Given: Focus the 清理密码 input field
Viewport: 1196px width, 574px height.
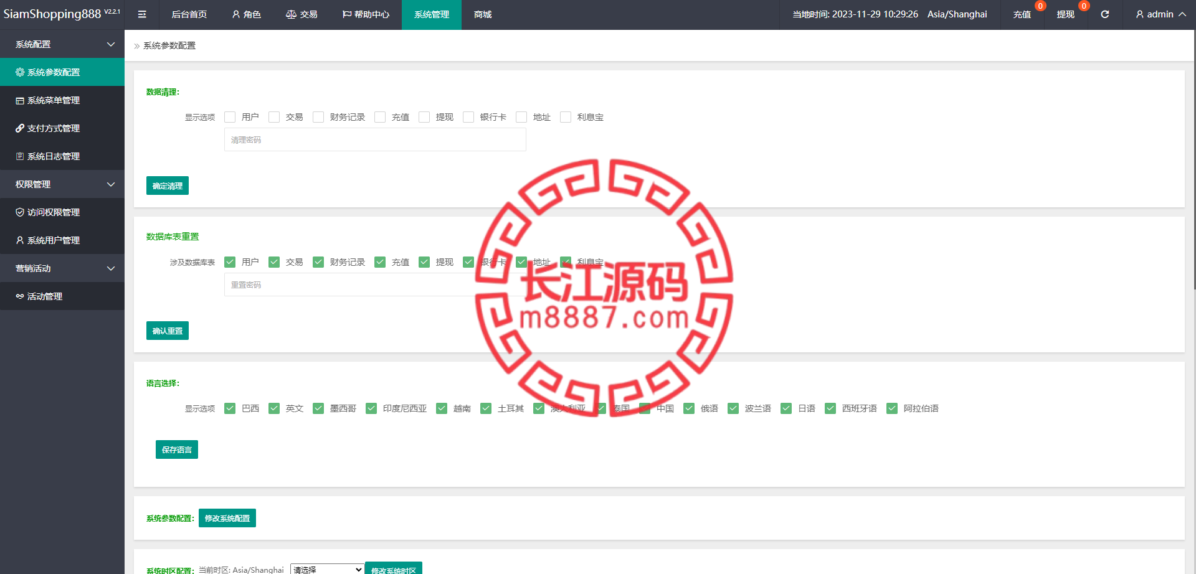Looking at the screenshot, I should point(375,139).
